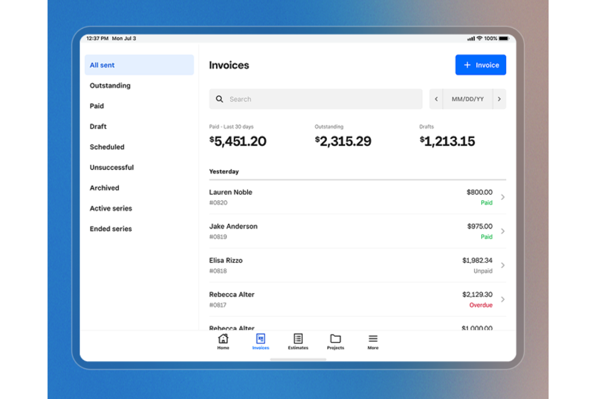Viewport: 599px width, 399px height.
Task: Open the Estimates icon
Action: tap(298, 338)
